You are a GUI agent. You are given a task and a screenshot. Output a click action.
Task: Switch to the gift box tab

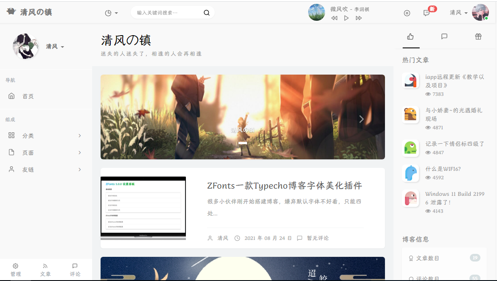click(x=478, y=37)
